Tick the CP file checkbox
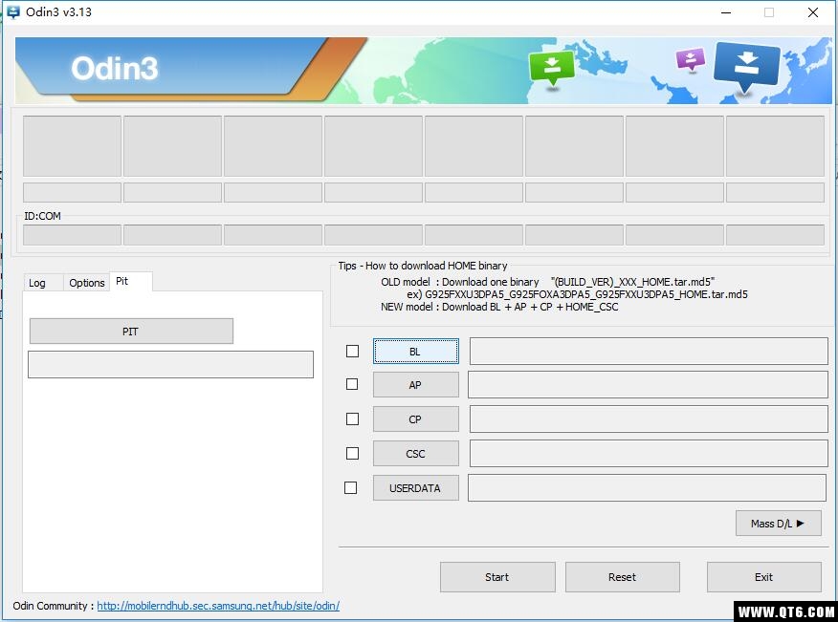This screenshot has height=622, width=838. [x=352, y=419]
